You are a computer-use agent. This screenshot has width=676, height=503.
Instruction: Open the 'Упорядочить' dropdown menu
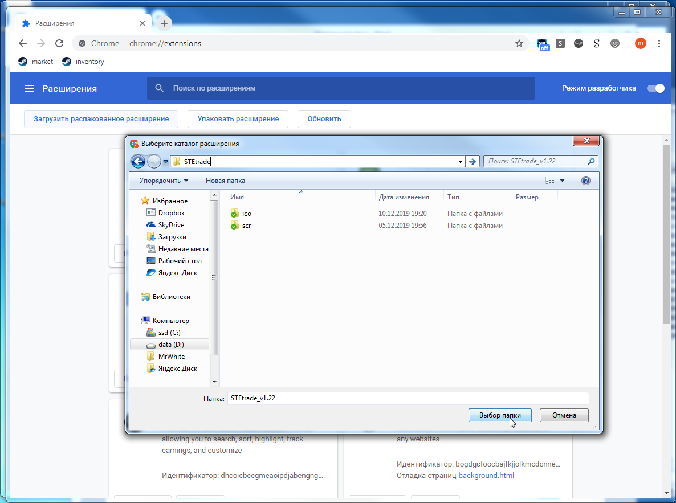click(164, 181)
